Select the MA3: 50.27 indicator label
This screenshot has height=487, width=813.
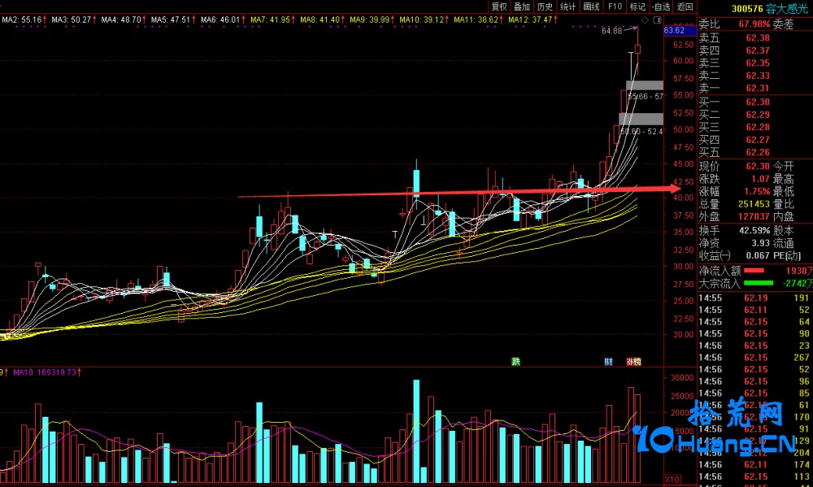74,20
